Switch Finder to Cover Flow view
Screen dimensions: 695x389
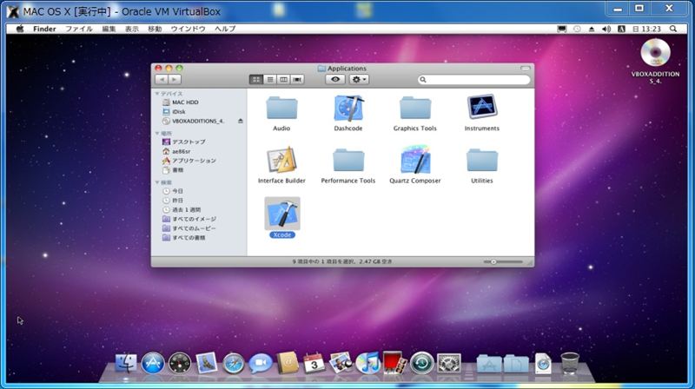point(297,79)
